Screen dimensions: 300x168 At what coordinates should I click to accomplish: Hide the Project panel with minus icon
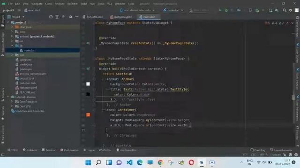77,17
